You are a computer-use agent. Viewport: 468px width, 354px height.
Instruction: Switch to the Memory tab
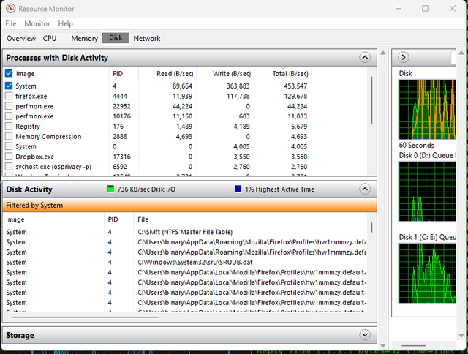[x=85, y=38]
